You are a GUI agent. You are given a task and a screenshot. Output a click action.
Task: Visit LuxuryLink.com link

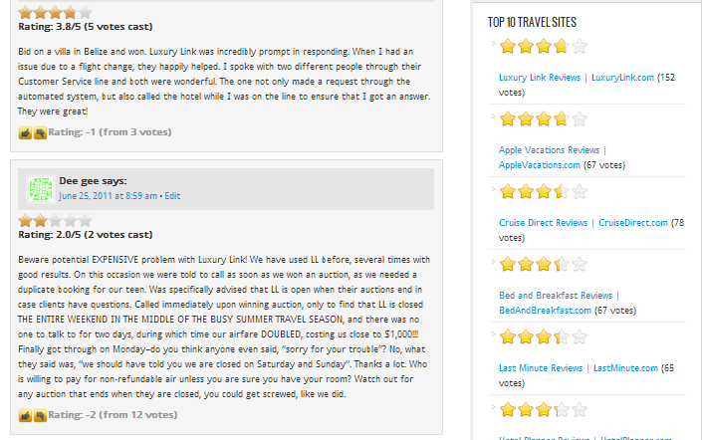coord(622,78)
